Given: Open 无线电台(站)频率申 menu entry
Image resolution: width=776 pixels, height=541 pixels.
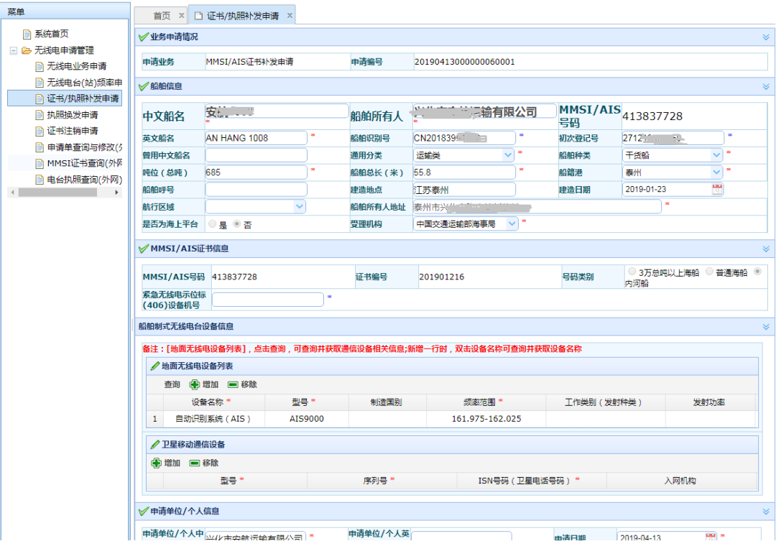Looking at the screenshot, I should 85,82.
